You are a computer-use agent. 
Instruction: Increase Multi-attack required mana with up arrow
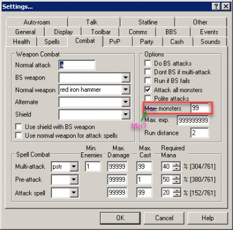(176, 165)
